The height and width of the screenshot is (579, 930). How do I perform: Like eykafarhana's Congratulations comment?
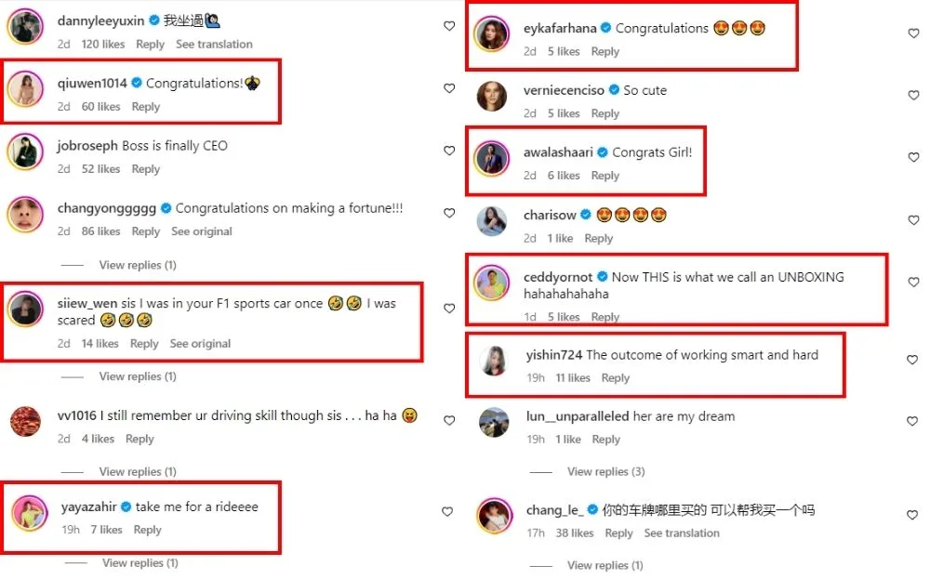913,33
